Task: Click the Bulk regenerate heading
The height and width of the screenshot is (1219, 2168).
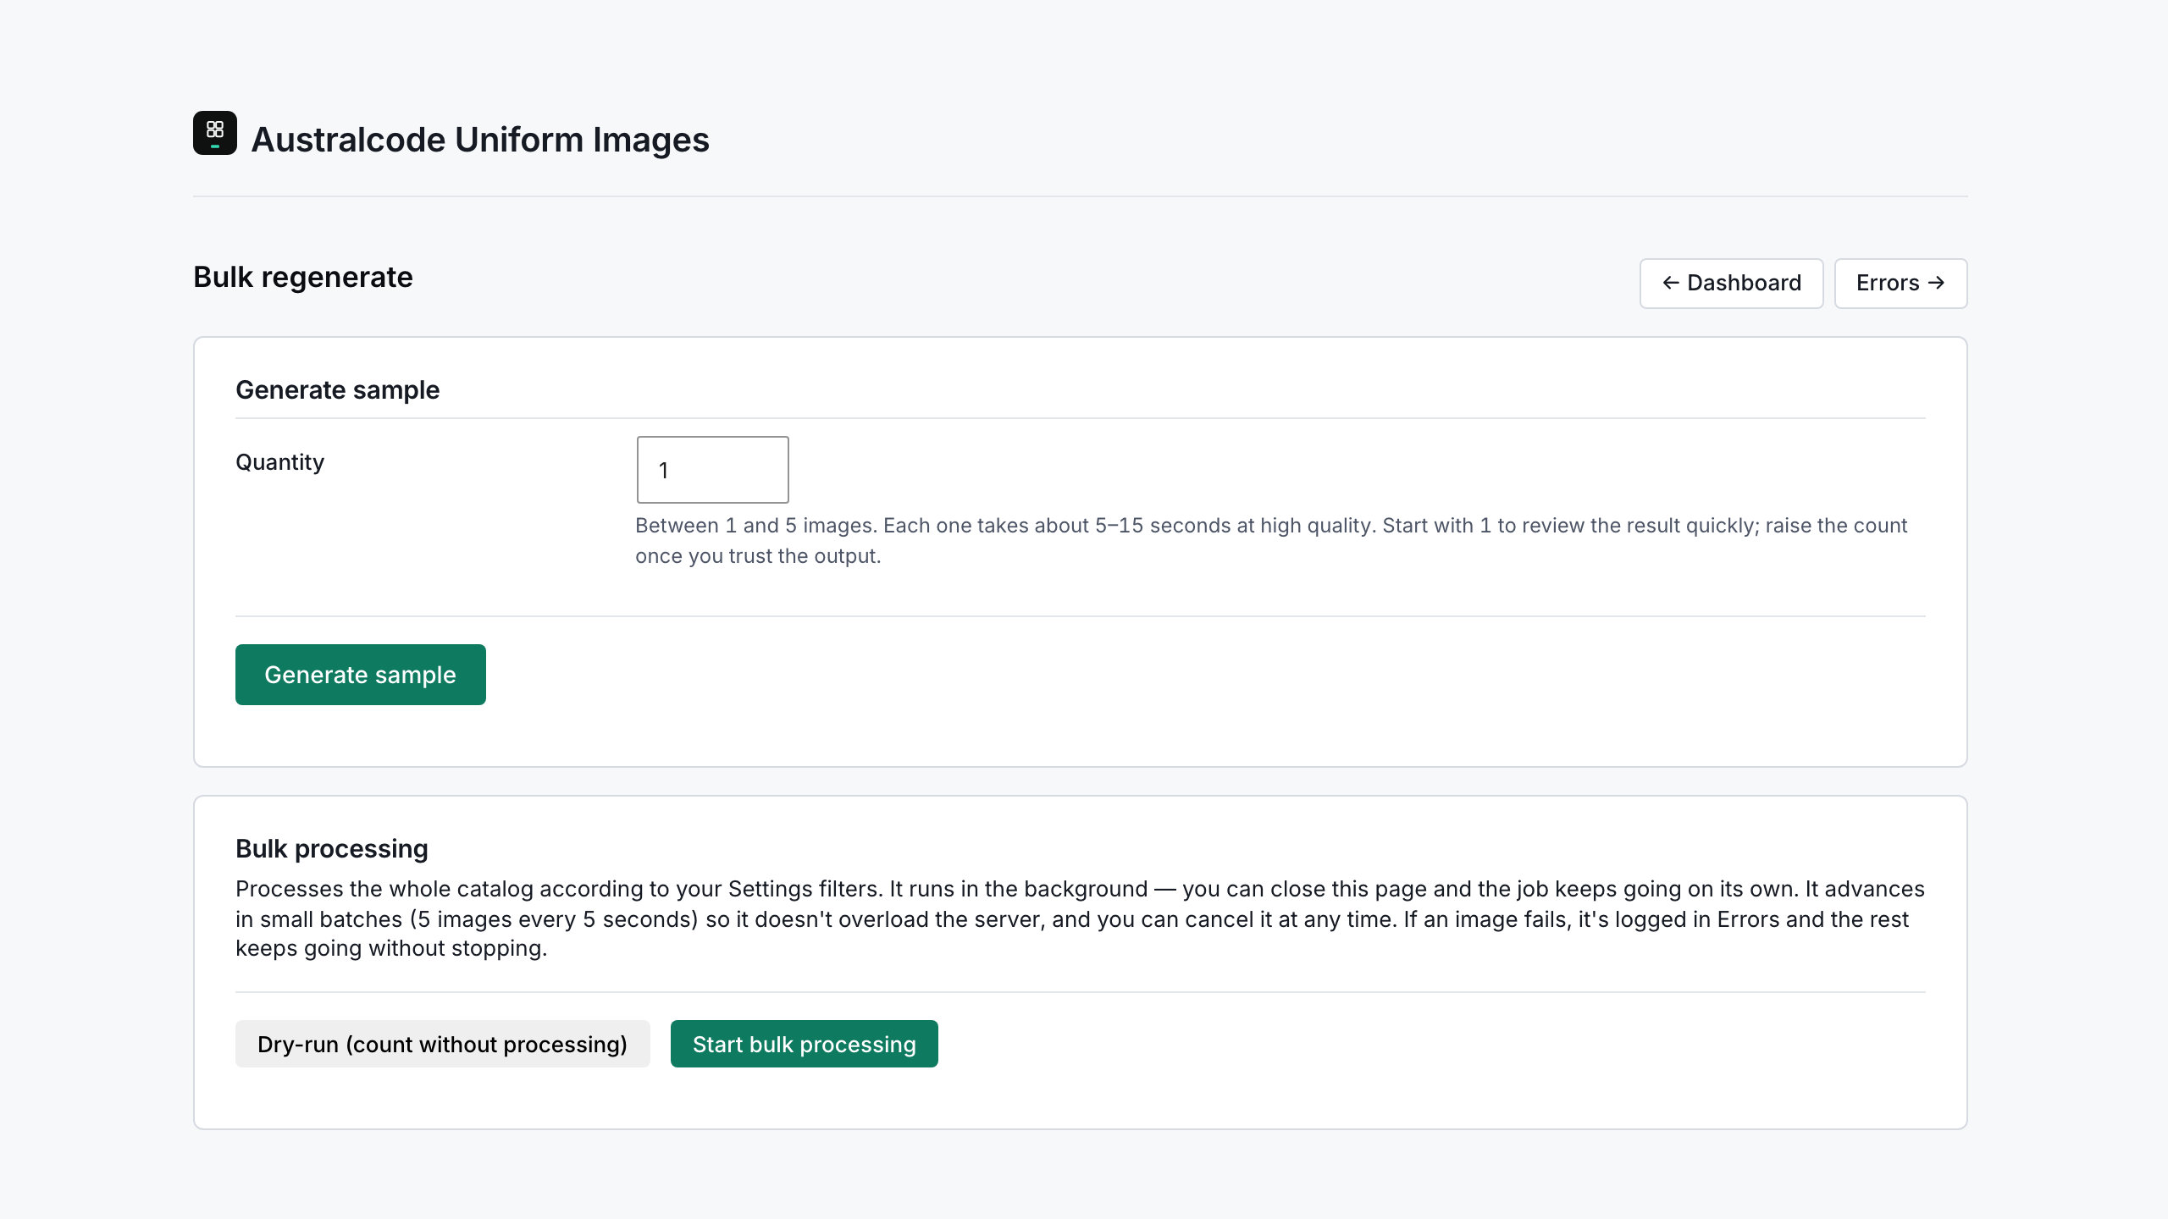Action: click(x=302, y=277)
